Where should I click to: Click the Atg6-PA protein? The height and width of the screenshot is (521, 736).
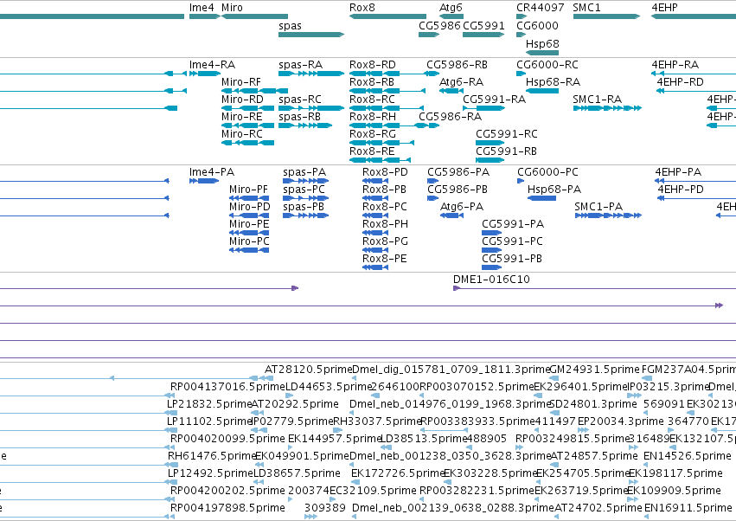pyautogui.click(x=451, y=215)
